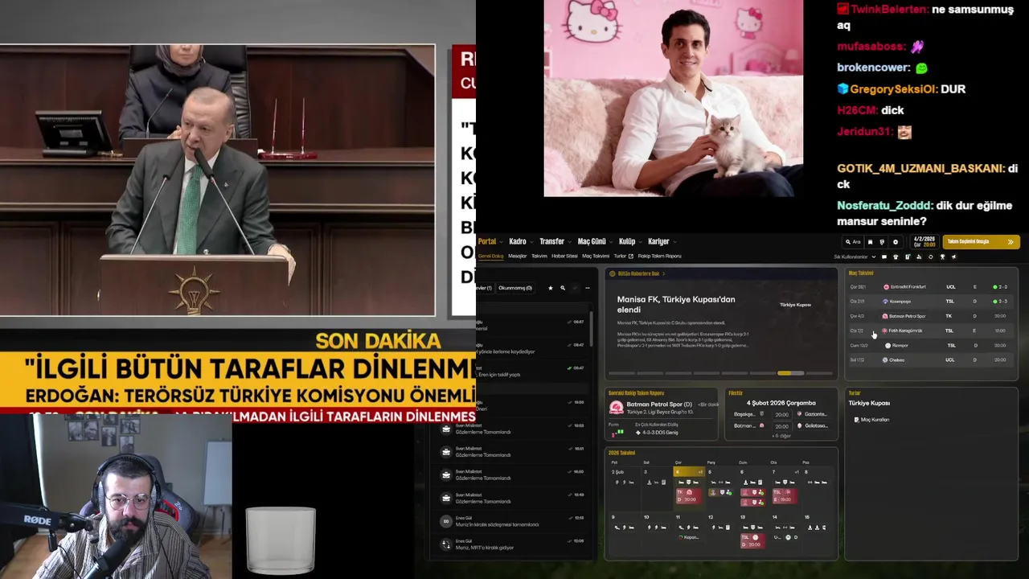Screen dimensions: 1029x579
Task: Click chat username Nosferatu_Zoddd
Action: click(x=884, y=206)
